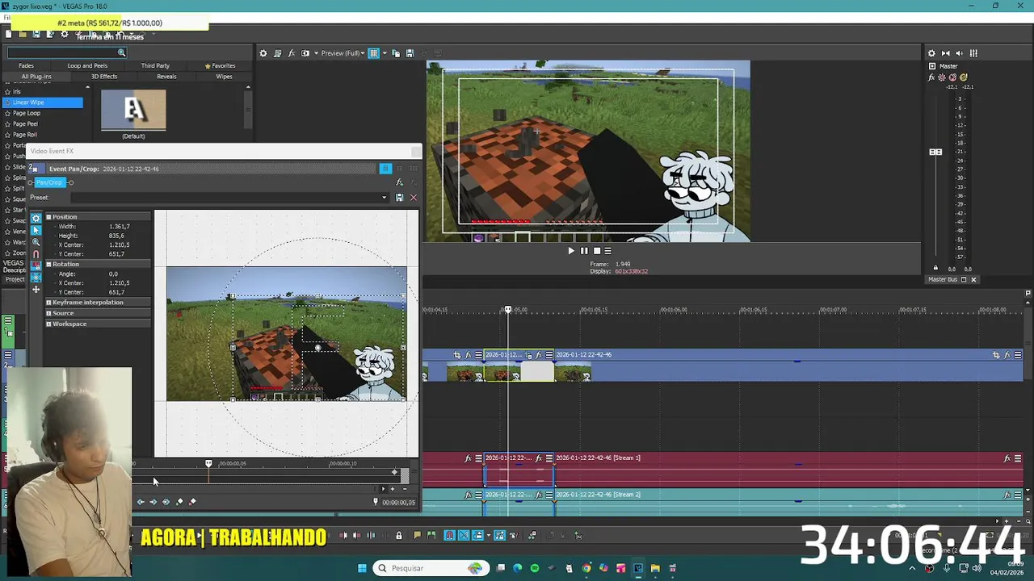Close the Master Bus tab
The height and width of the screenshot is (581, 1034).
pos(973,279)
